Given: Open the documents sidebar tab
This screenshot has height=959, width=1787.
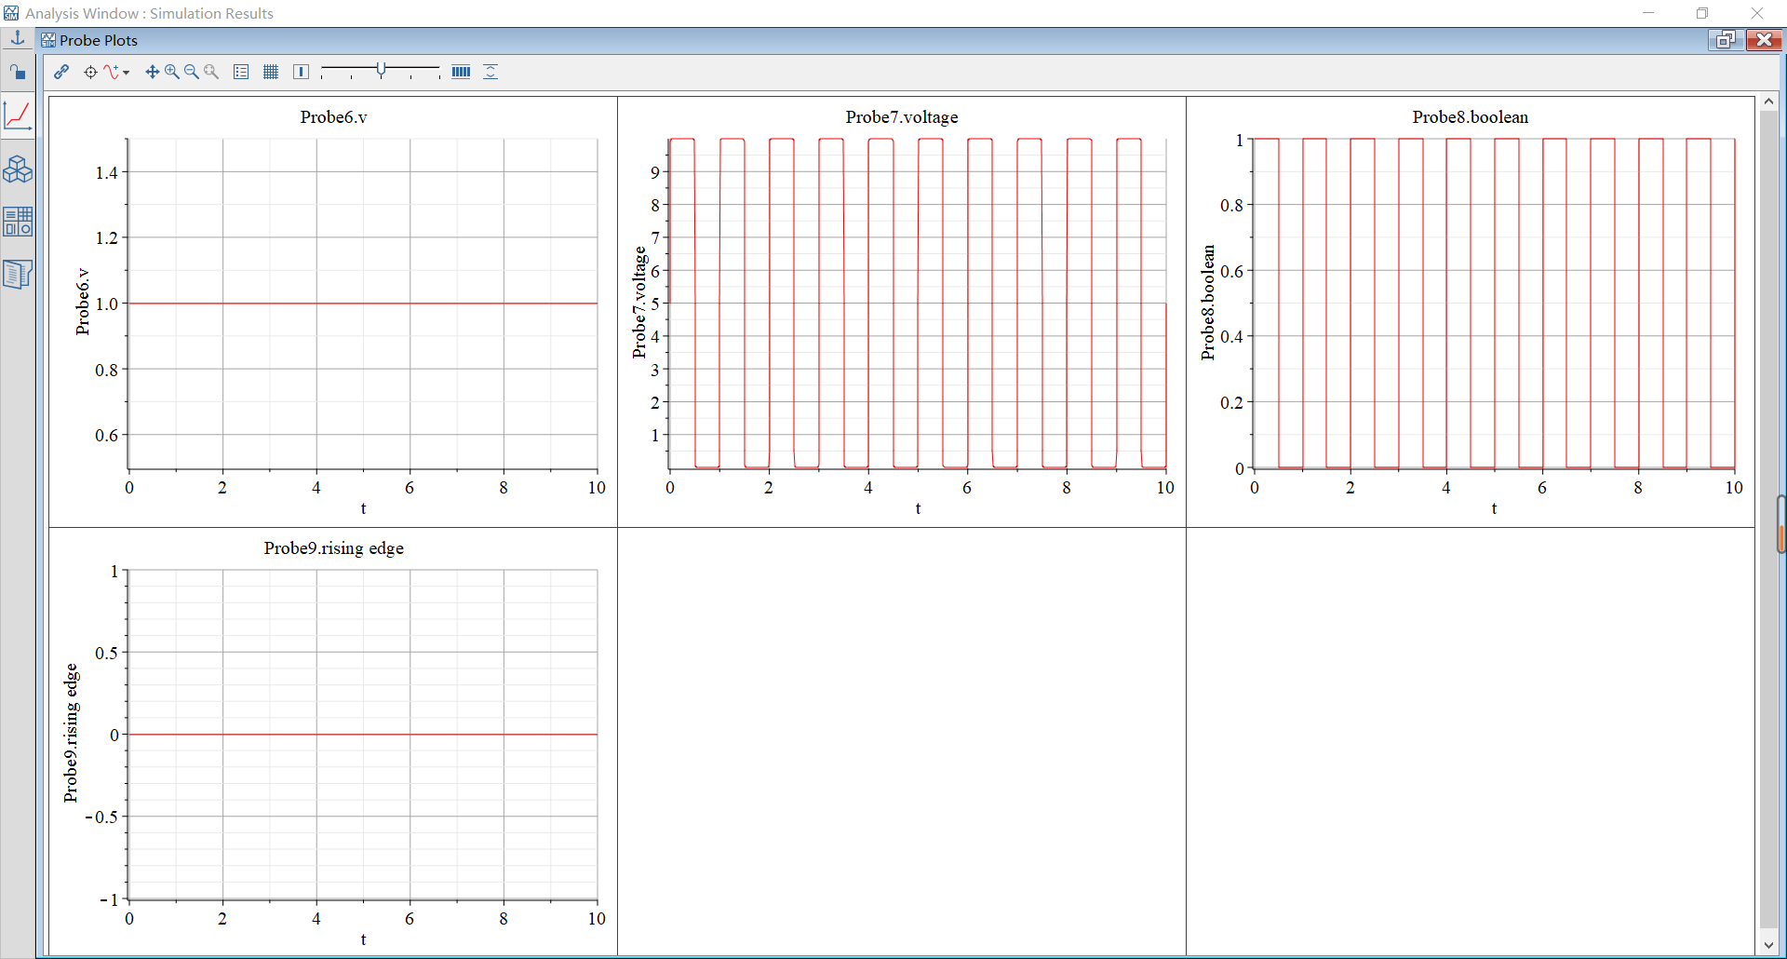Looking at the screenshot, I should click(x=18, y=274).
